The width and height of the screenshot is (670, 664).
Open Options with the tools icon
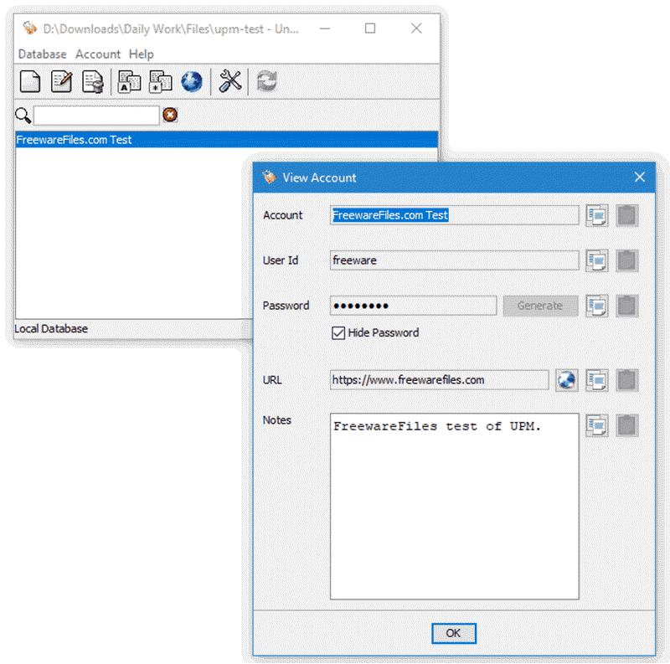pyautogui.click(x=229, y=81)
